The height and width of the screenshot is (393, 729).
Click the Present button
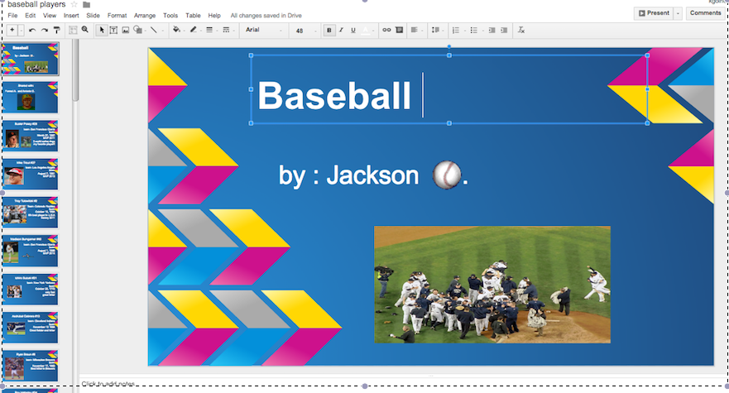point(654,13)
